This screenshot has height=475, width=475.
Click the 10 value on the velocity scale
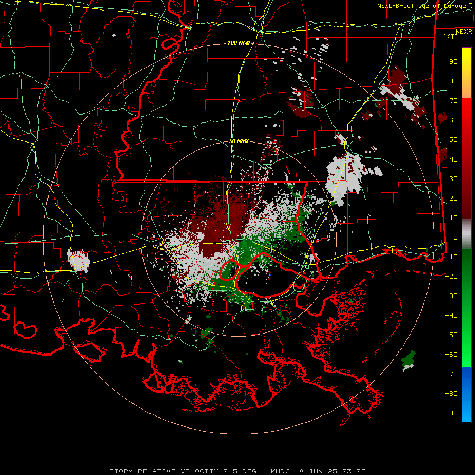(453, 218)
